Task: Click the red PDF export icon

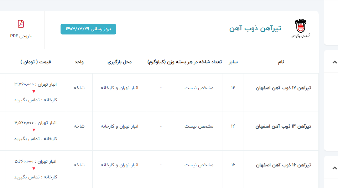Action: coord(21,24)
